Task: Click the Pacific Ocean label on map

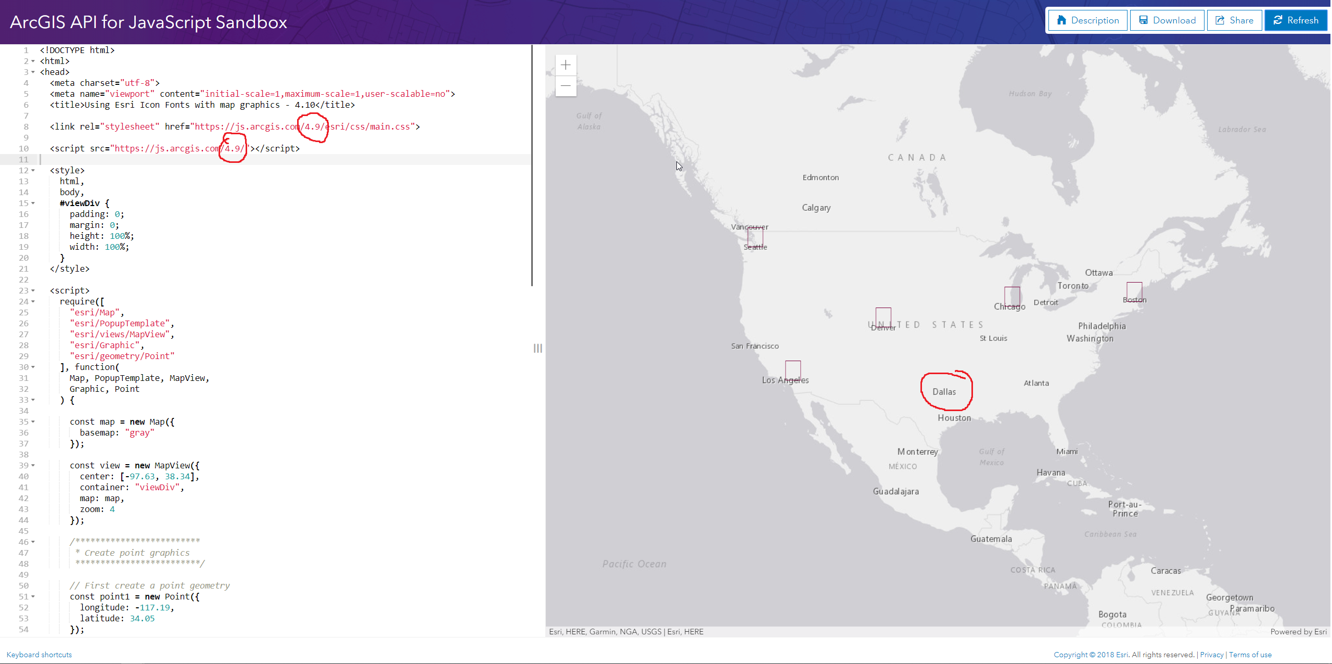Action: (x=634, y=564)
